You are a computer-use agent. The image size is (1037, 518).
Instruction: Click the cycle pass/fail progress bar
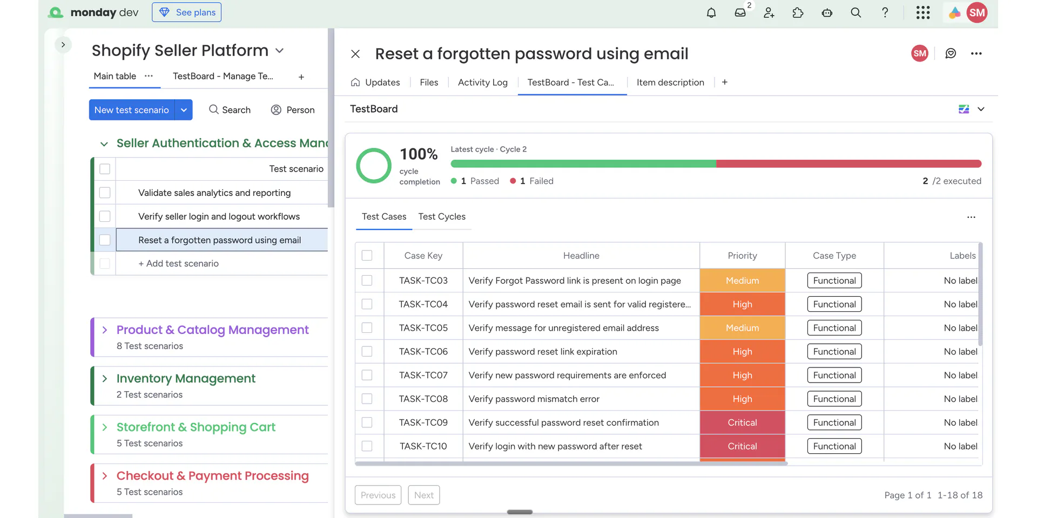[716, 163]
